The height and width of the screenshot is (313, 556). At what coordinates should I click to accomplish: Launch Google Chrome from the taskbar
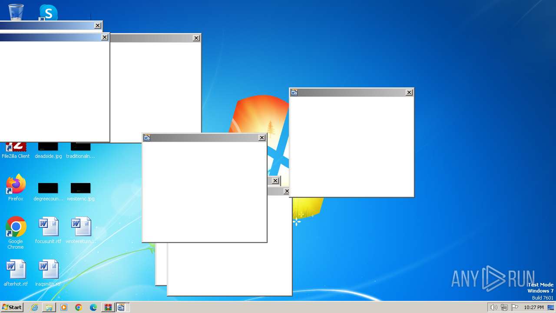pyautogui.click(x=79, y=307)
